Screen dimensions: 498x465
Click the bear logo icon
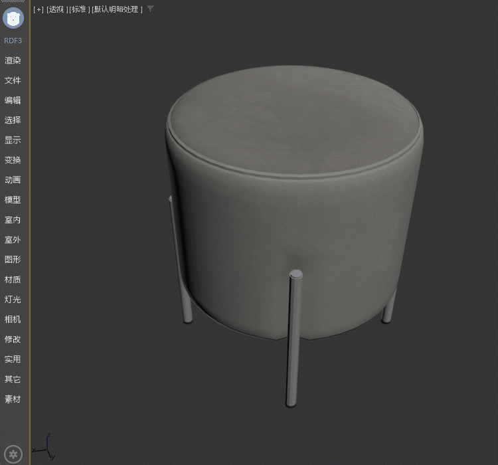click(13, 17)
